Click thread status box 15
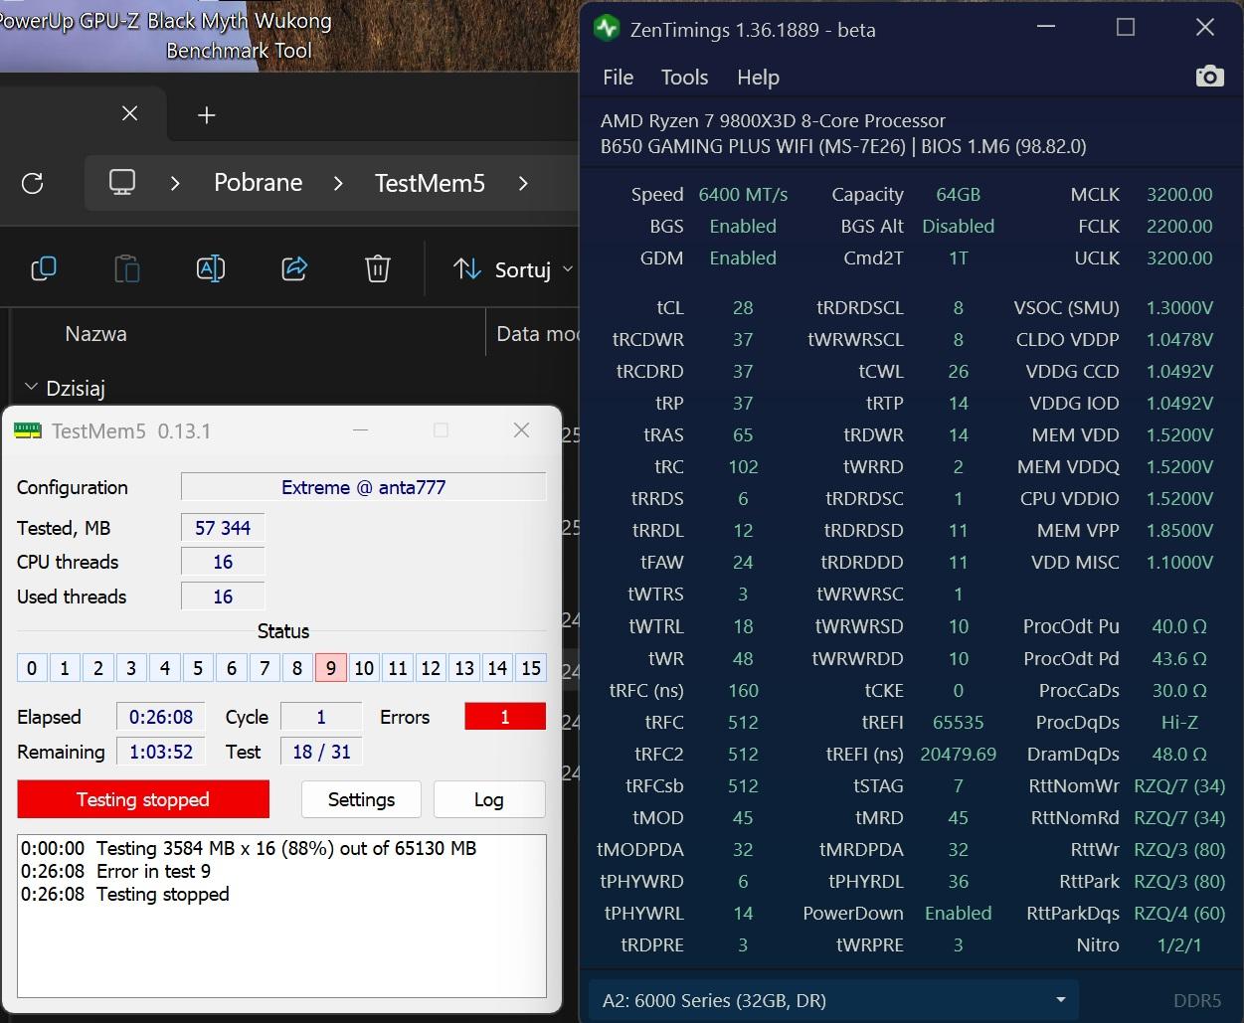This screenshot has height=1023, width=1244. pos(531,668)
